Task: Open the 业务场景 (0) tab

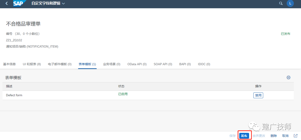Action: click(x=112, y=64)
